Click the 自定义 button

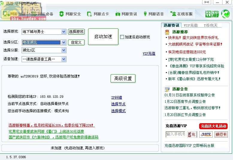(x=76, y=42)
